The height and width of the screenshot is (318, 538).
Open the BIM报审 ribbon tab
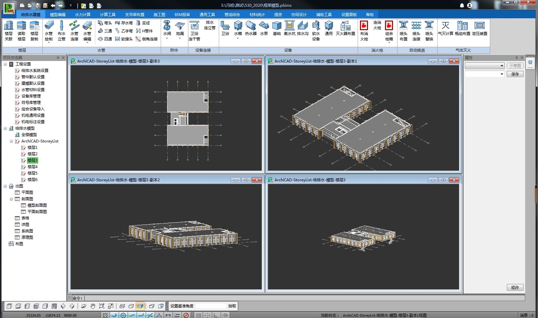click(182, 15)
